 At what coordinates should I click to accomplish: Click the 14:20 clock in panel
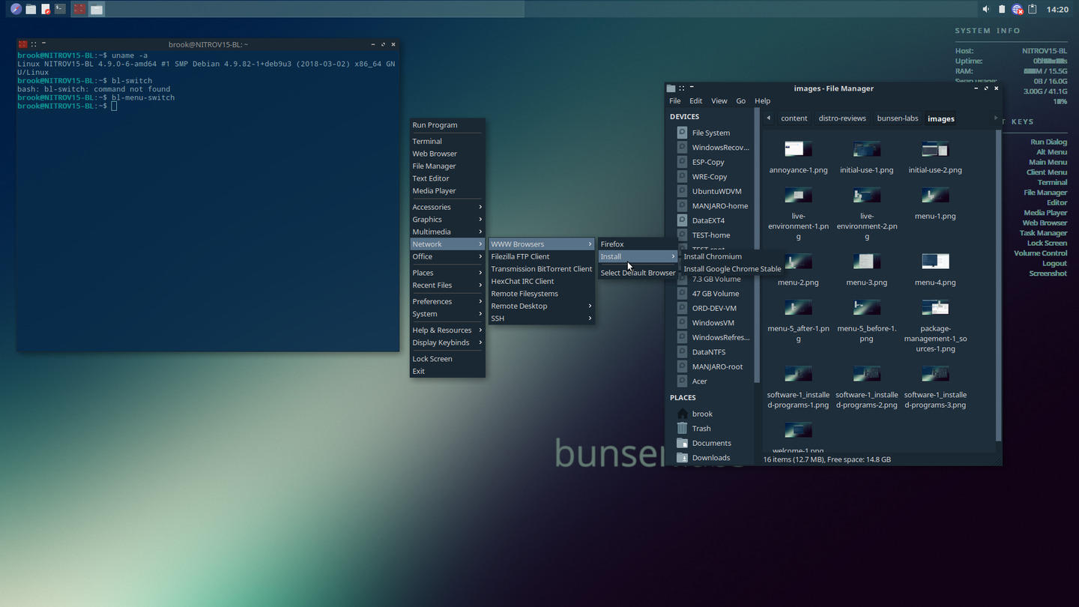click(x=1057, y=9)
